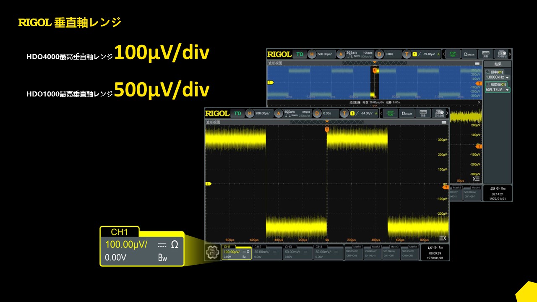Expand the amplitude (C1) 659.17uV dropdown
537x302 pixels.
(507, 90)
